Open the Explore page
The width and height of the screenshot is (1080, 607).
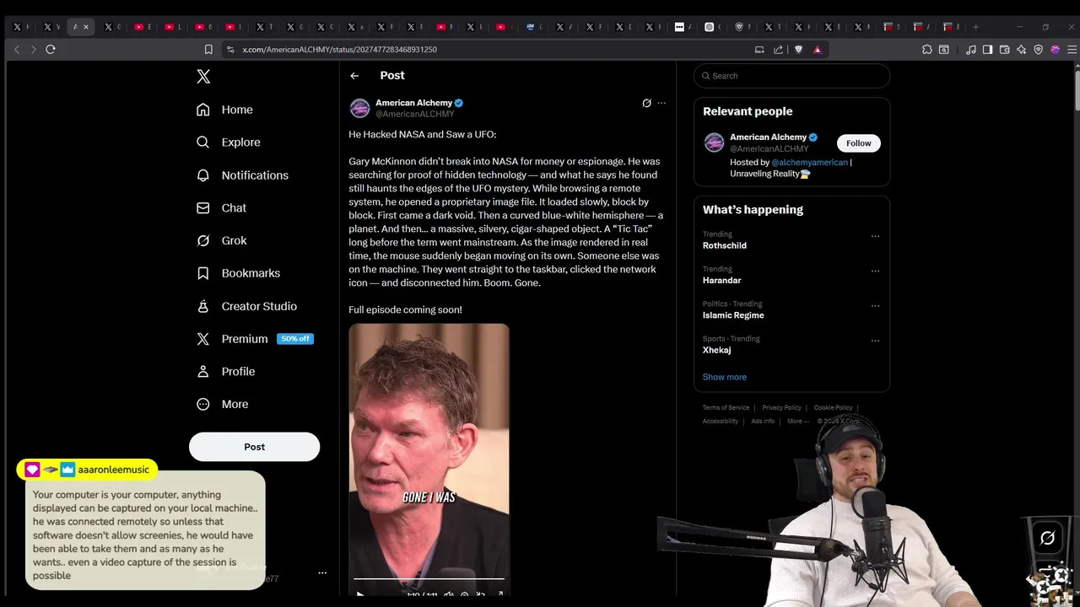click(x=228, y=142)
